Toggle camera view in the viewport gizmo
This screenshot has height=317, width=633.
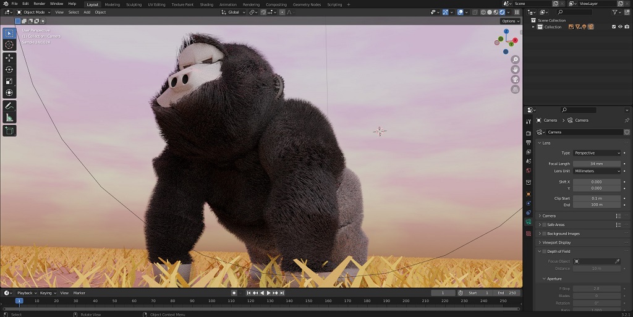coord(515,80)
